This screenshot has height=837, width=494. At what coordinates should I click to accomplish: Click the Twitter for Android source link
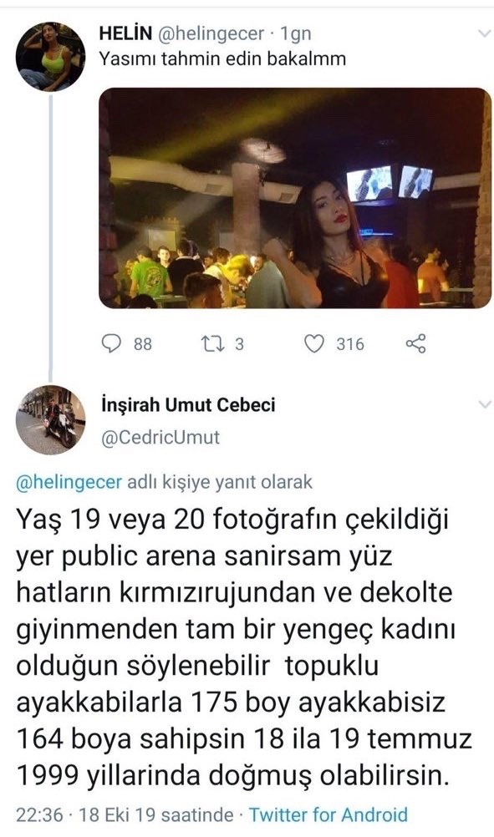tap(328, 814)
